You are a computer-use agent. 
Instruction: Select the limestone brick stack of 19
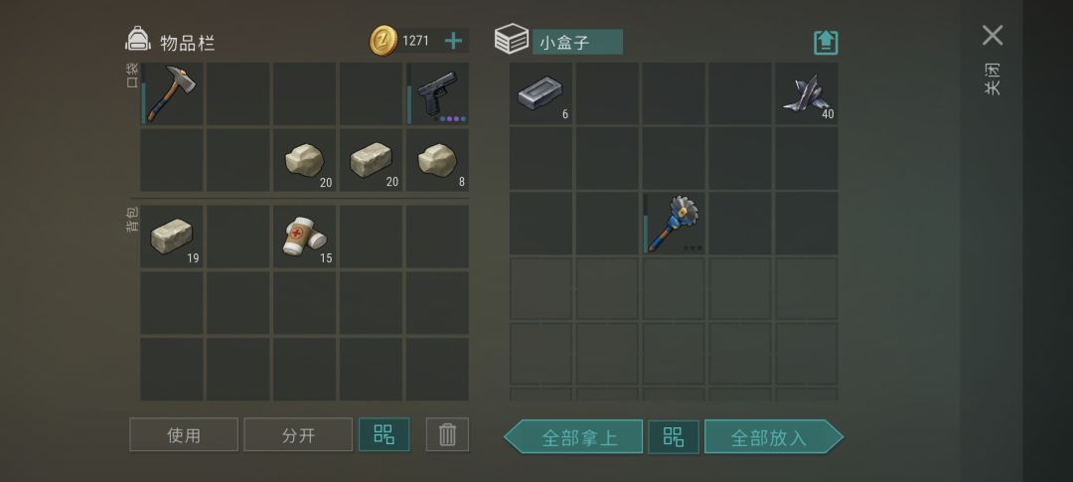click(172, 237)
